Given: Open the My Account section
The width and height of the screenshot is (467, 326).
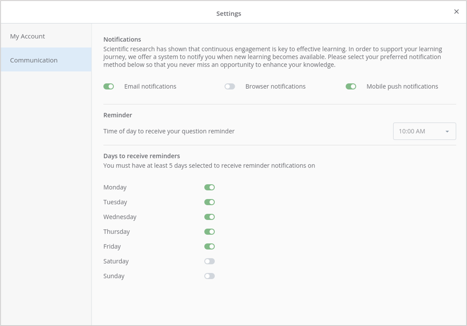Looking at the screenshot, I should [x=28, y=36].
